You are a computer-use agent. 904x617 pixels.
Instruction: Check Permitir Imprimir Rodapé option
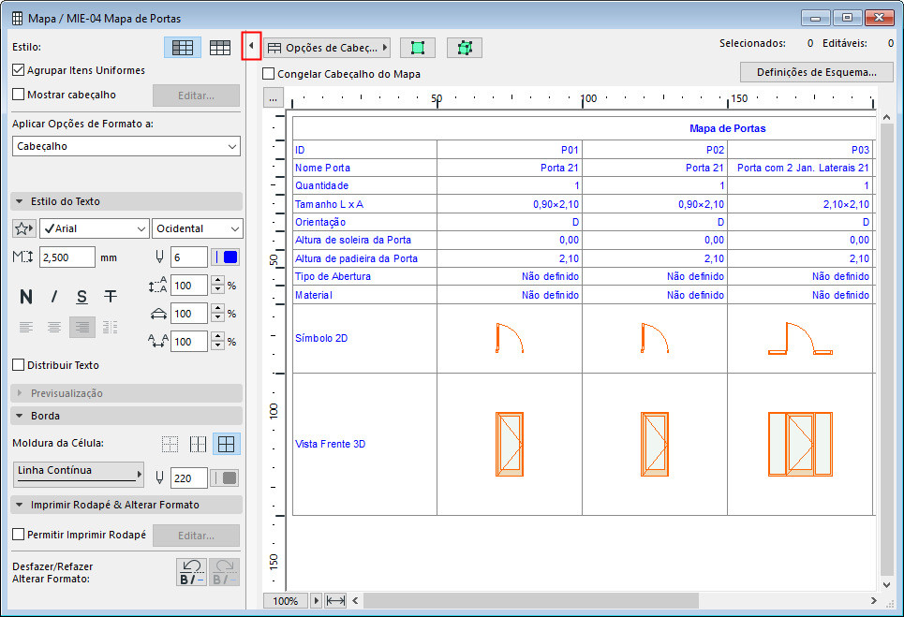(x=19, y=536)
